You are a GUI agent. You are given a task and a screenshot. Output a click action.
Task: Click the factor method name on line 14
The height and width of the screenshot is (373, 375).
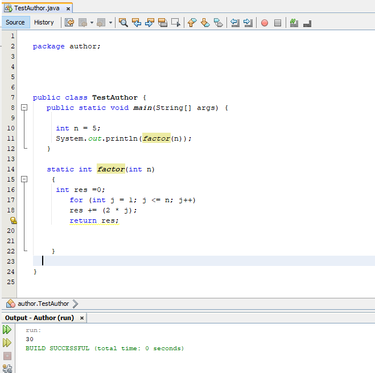point(111,169)
